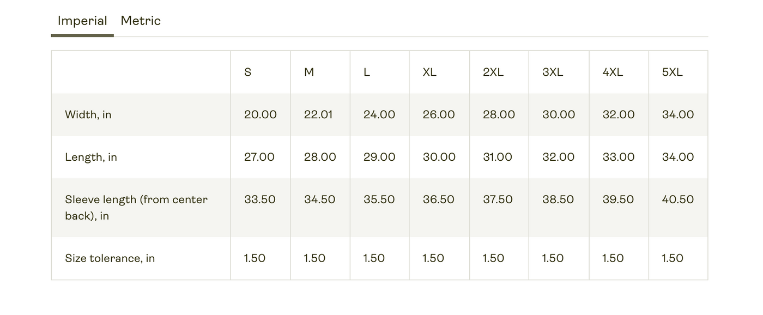Click the "Size tolerance, in" row label
Screen dimensions: 763x315
tap(110, 258)
